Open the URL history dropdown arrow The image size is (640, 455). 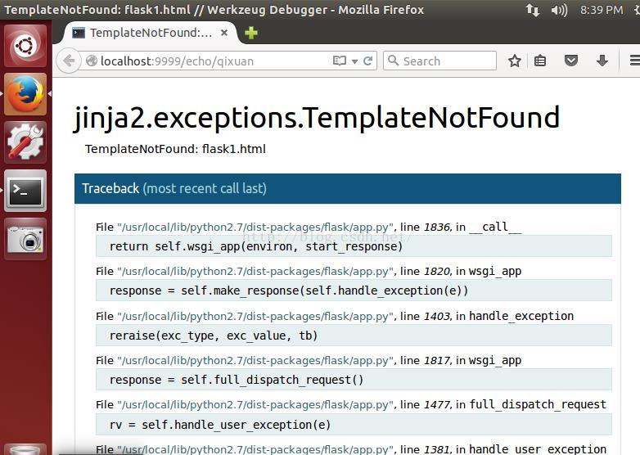[x=354, y=61]
